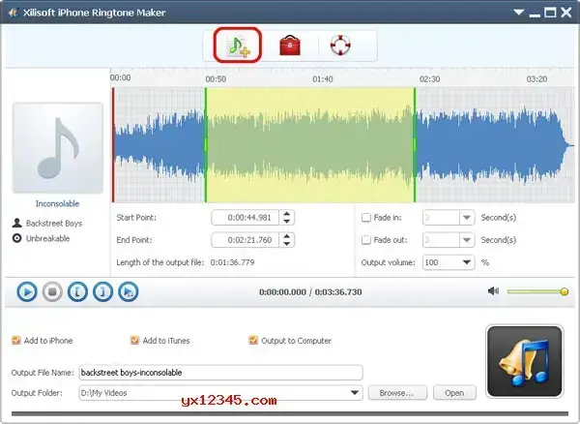Decrease End Point with down arrow
Screen dimensions: 580x424
click(287, 244)
